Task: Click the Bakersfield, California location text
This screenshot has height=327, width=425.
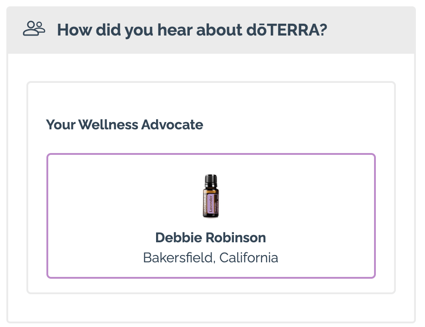Action: (x=211, y=258)
